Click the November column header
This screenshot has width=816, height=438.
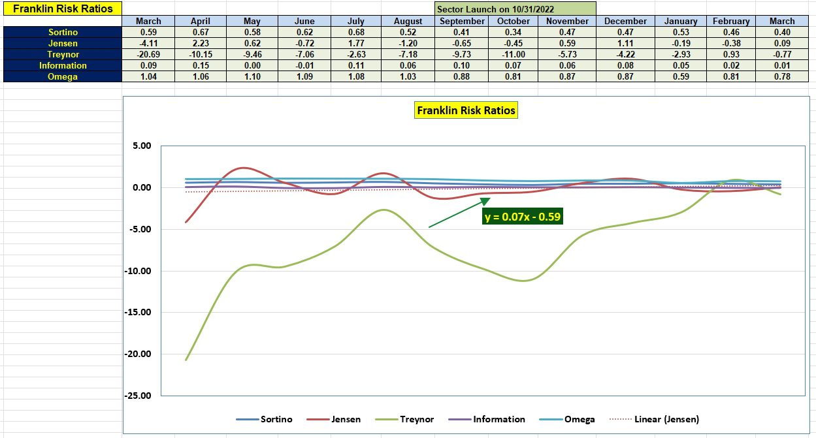[x=568, y=21]
